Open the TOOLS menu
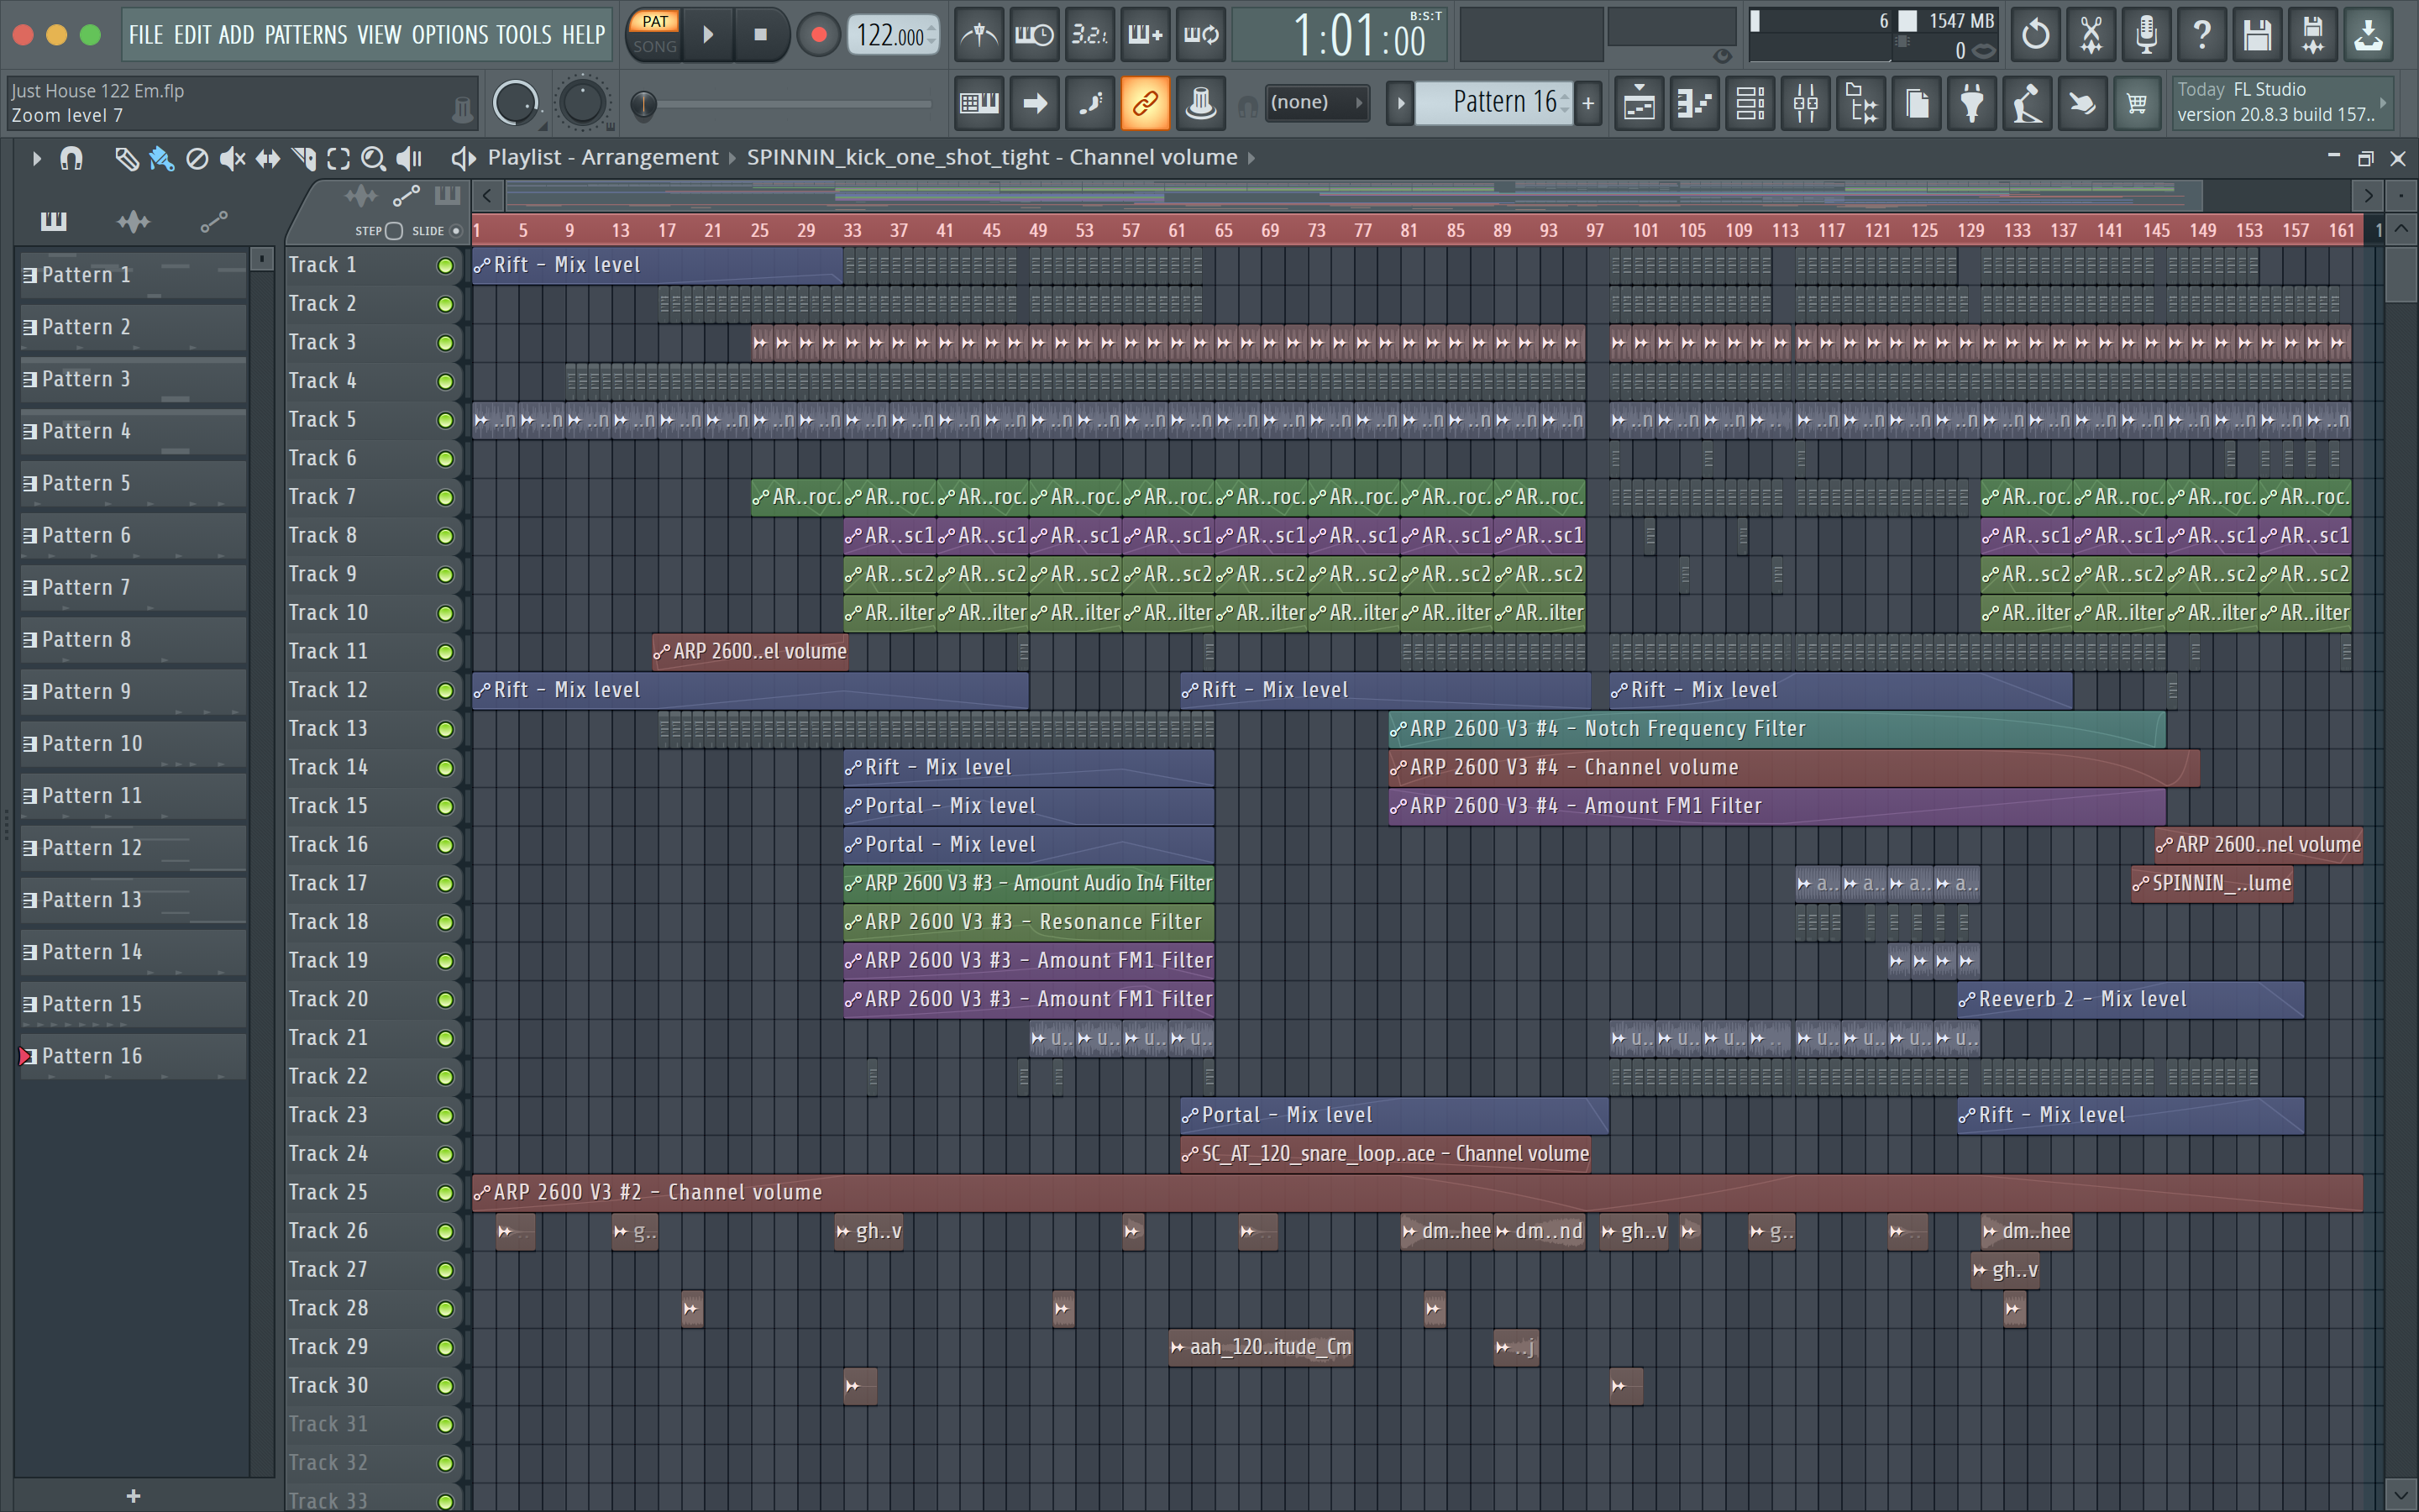The height and width of the screenshot is (1512, 2419). coord(524,35)
